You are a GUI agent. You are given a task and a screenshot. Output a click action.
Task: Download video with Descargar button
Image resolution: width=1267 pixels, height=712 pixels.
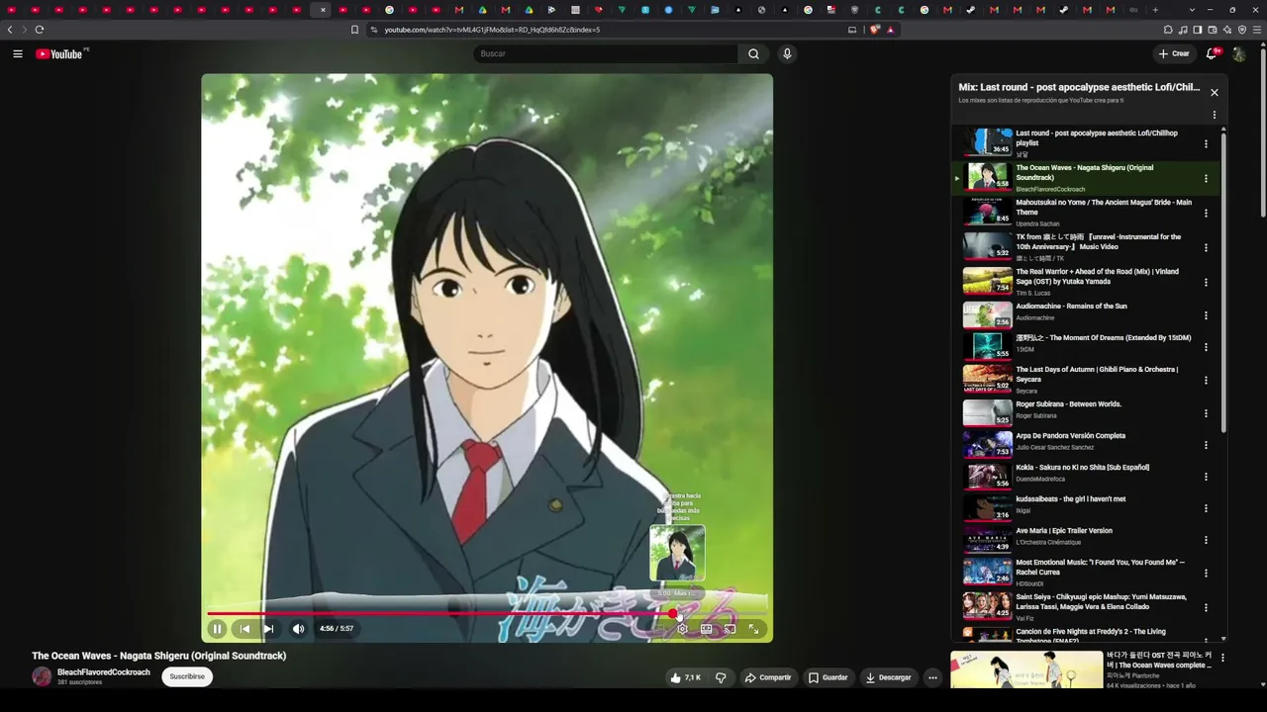pyautogui.click(x=888, y=677)
